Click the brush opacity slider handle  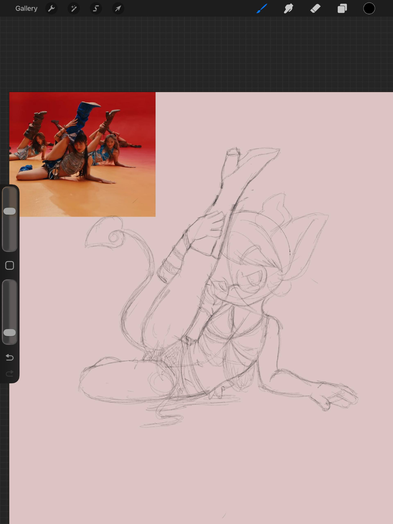[x=10, y=332]
